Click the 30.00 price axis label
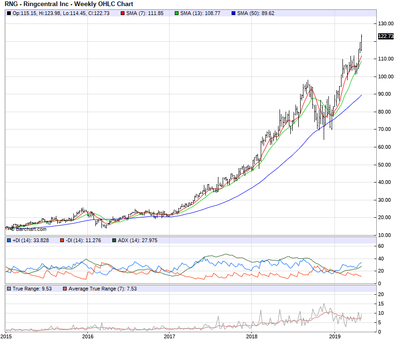396x351 pixels. [x=384, y=200]
